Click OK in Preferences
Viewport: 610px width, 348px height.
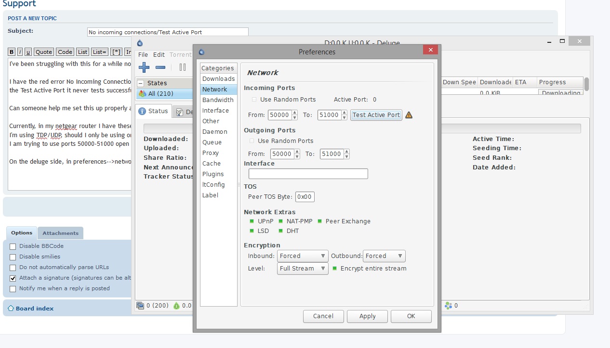(411, 316)
